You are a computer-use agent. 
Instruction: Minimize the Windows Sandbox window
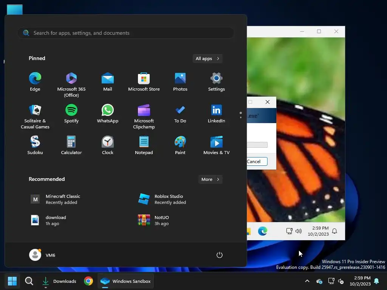[302, 31]
